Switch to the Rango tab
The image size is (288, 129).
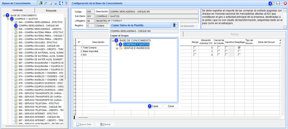pyautogui.click(x=235, y=34)
